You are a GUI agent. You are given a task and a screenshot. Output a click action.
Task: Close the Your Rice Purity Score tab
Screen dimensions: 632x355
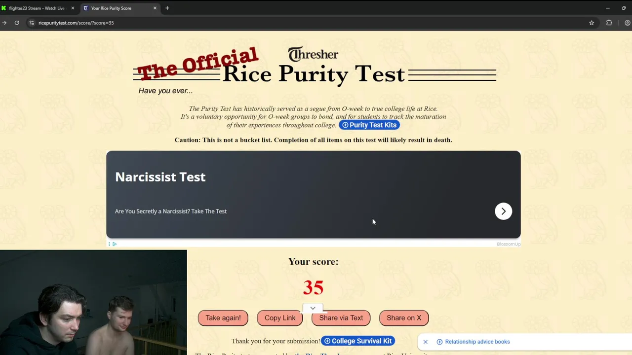pos(155,8)
